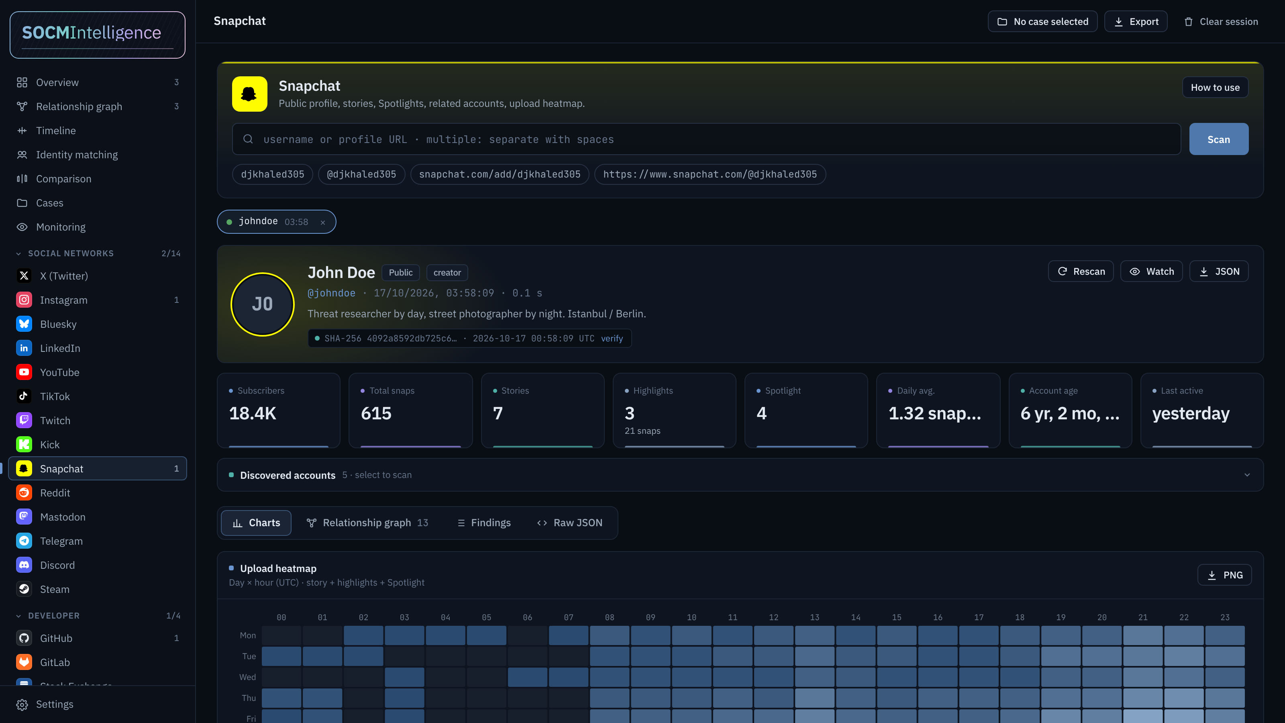This screenshot has height=723, width=1285.
Task: Focus the username or profile URL field
Action: point(706,139)
